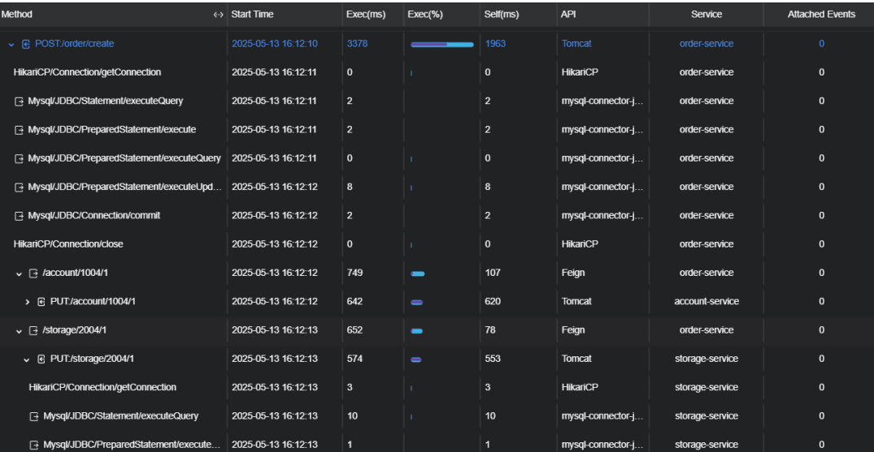Click the Start Time column header
The height and width of the screenshot is (452, 874).
(x=253, y=15)
